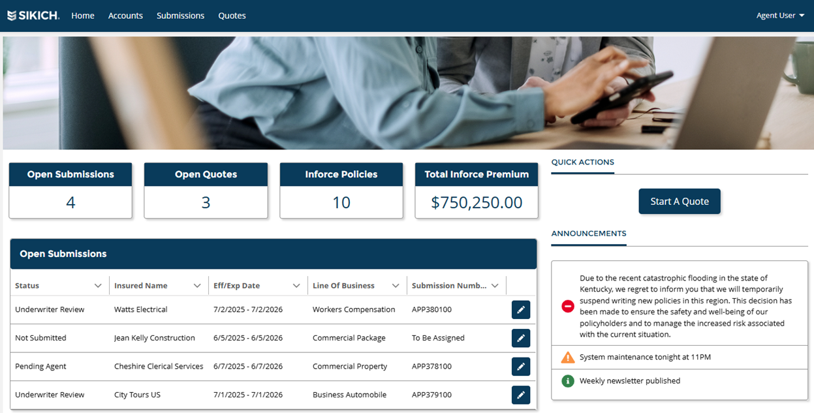The height and width of the screenshot is (413, 814).
Task: Open the Submissions menu item
Action: (x=180, y=16)
